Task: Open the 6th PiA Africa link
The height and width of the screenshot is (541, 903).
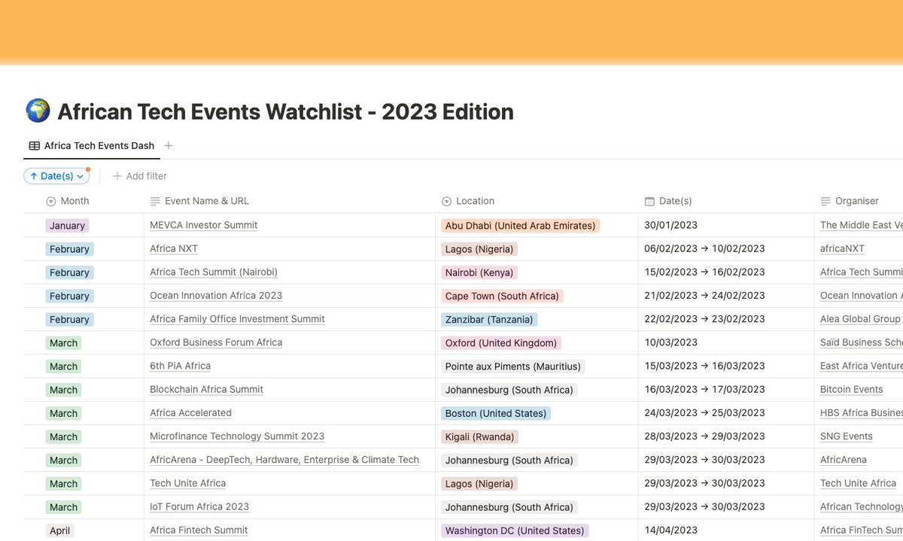Action: pyautogui.click(x=180, y=366)
